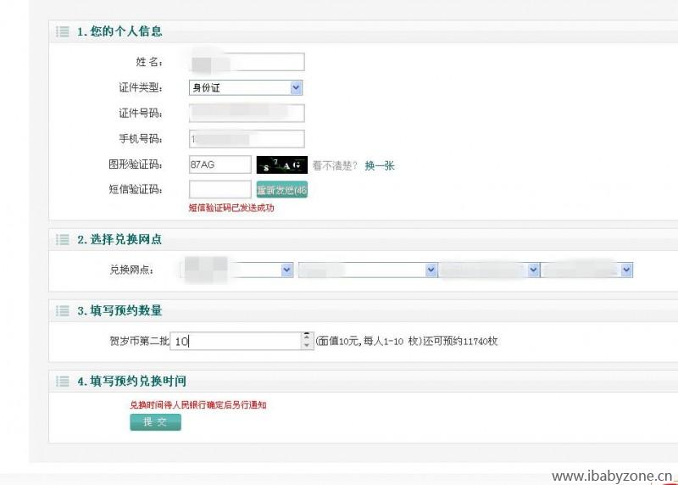Viewport: 678px width, 485px height.
Task: Click the list icon beside 填写预约数量 header
Action: (x=63, y=310)
